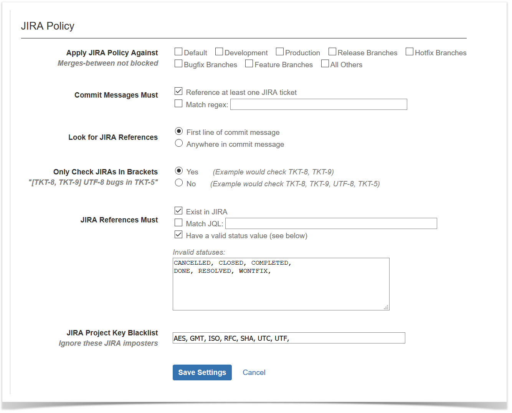Click the 'Invalid statuses:' caption
The image size is (512, 413).
click(199, 252)
